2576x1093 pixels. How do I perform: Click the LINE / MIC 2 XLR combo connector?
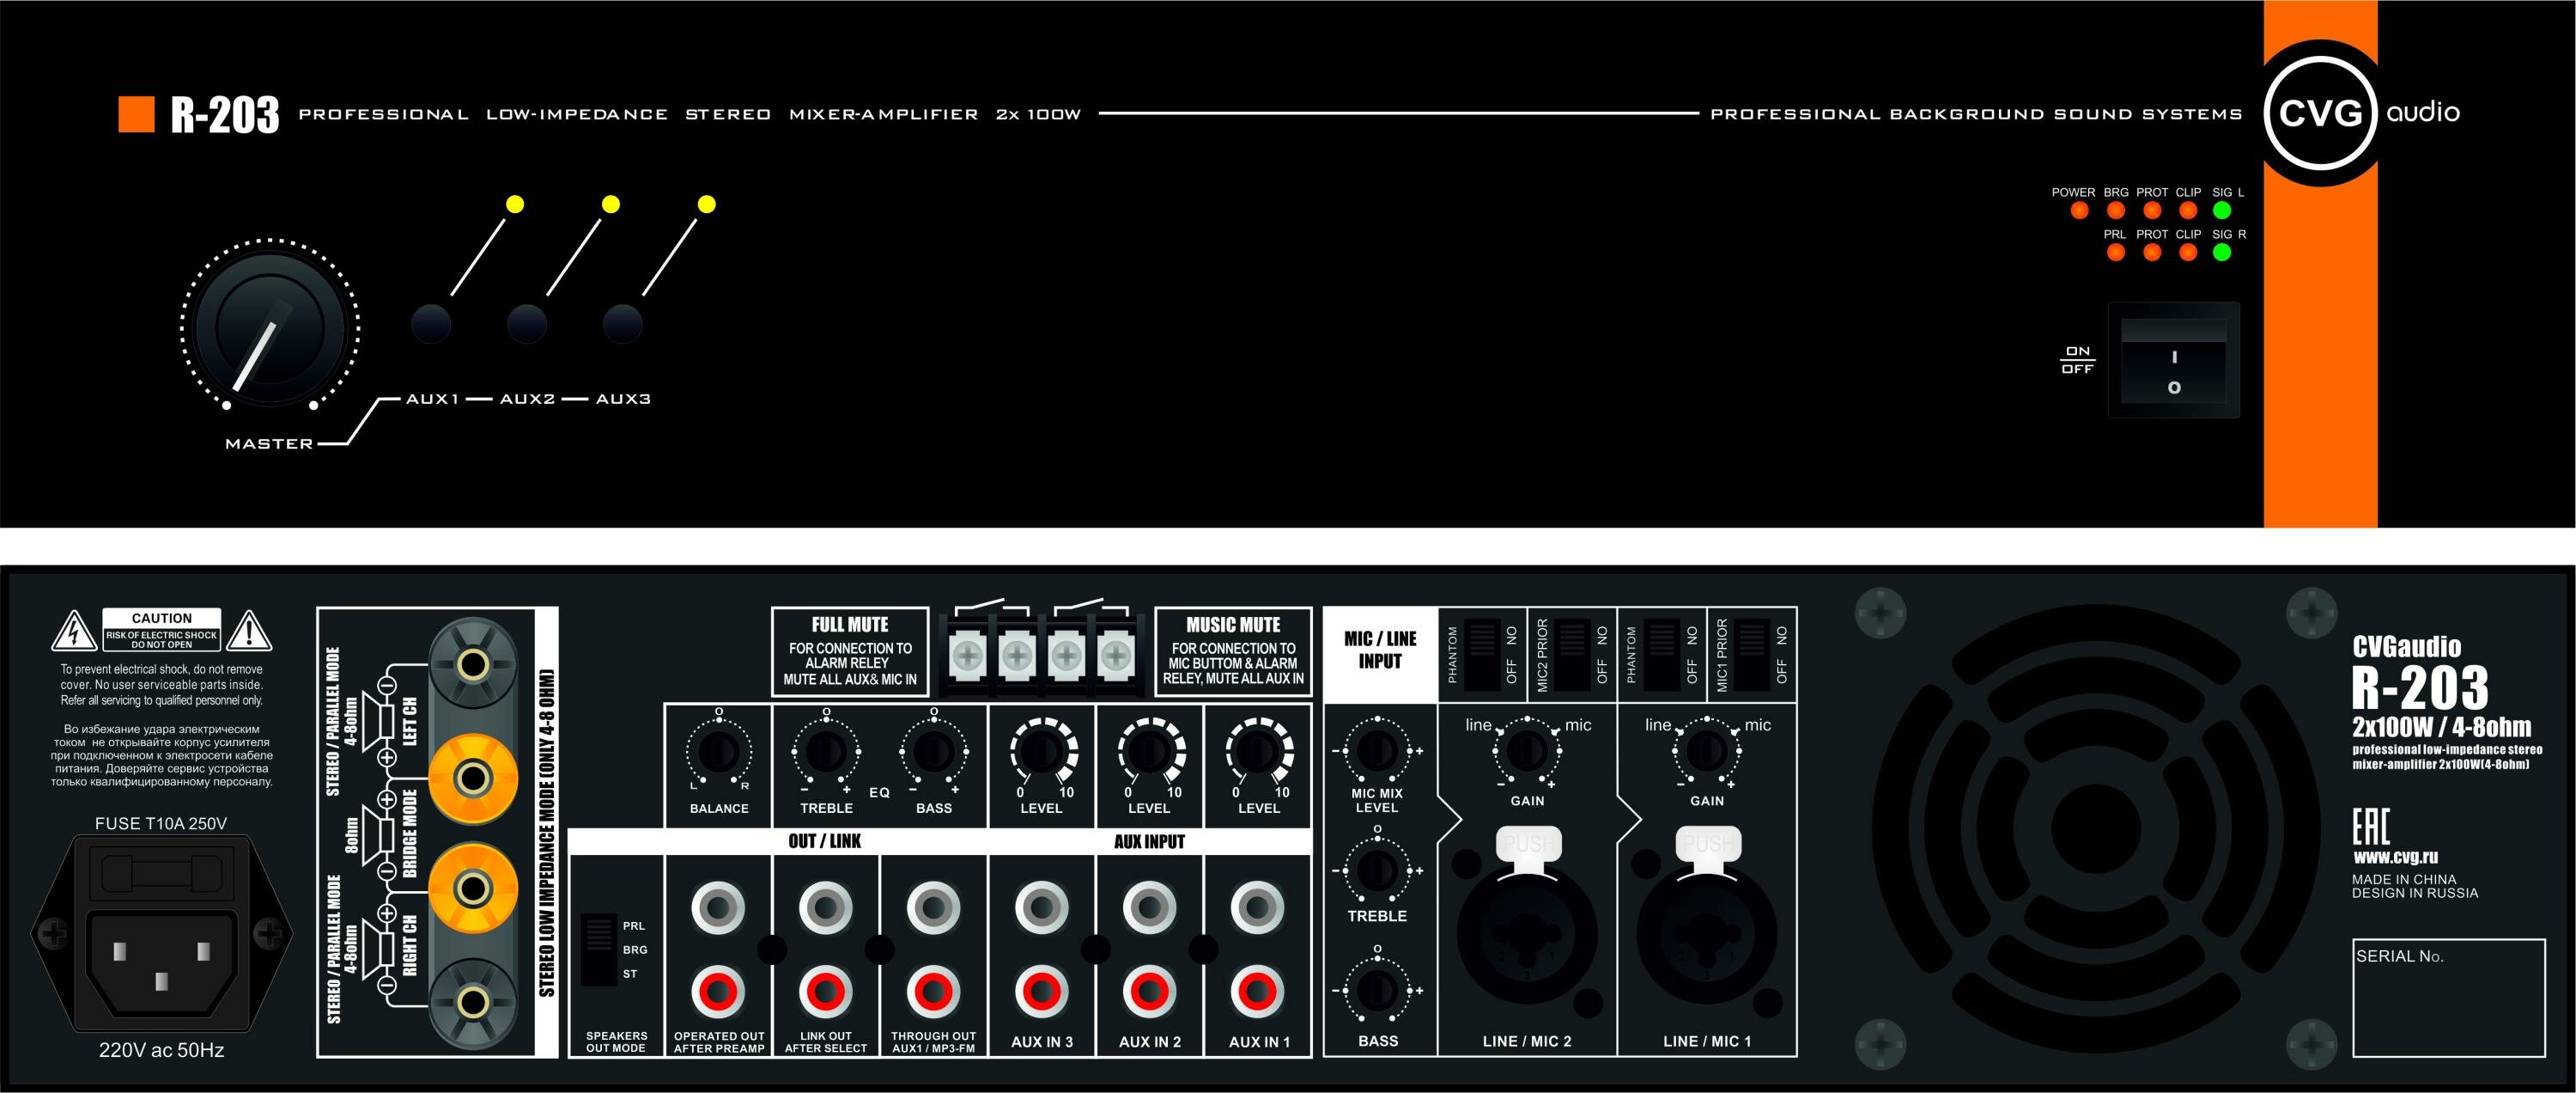pos(1526,936)
